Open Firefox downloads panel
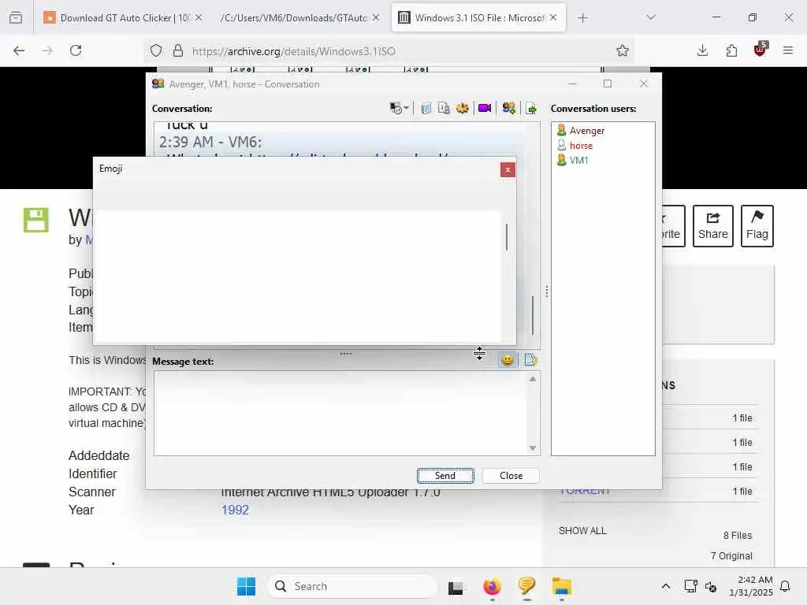This screenshot has height=605, width=807. (x=702, y=50)
